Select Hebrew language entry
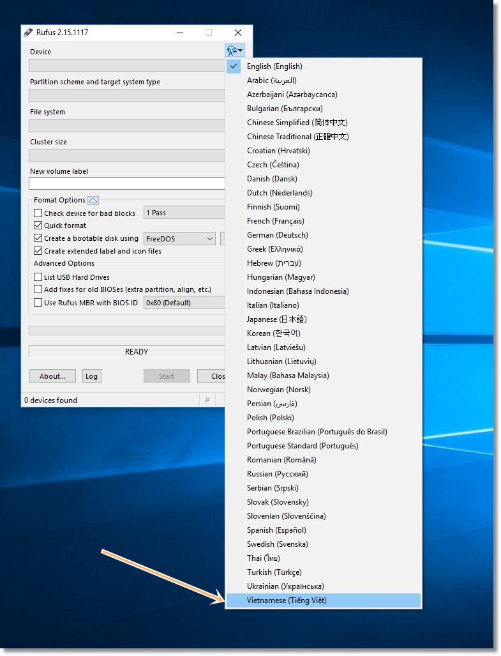501x656 pixels. 324,263
